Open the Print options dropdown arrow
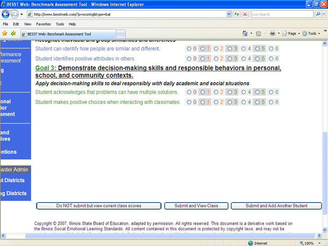 279,33
